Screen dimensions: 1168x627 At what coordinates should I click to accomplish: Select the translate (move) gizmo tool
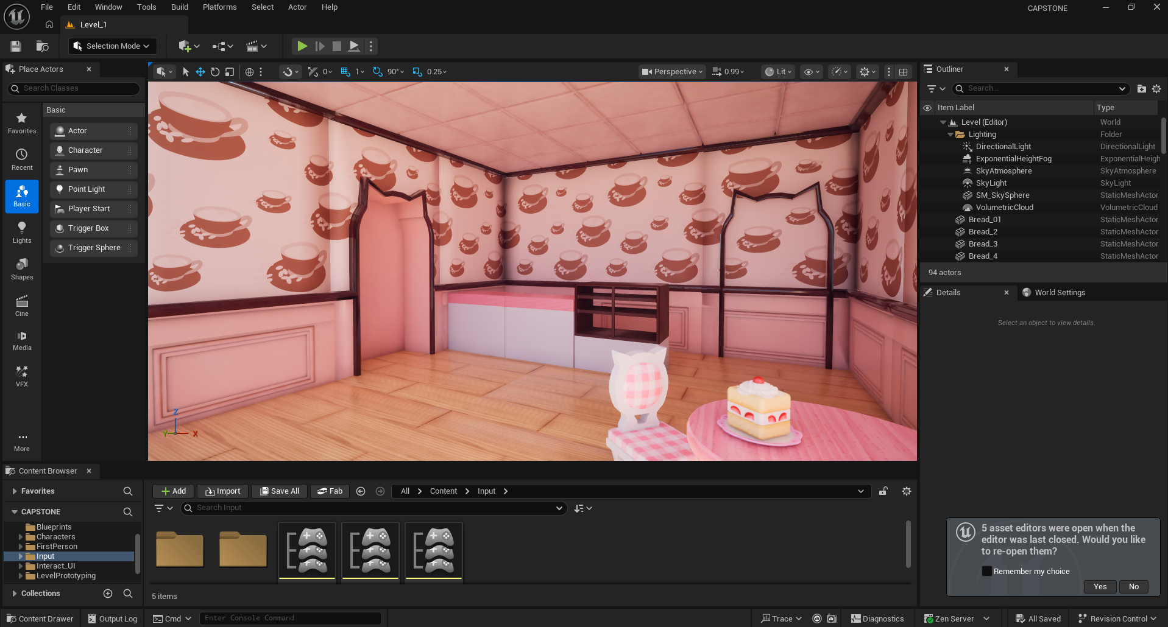coord(200,72)
